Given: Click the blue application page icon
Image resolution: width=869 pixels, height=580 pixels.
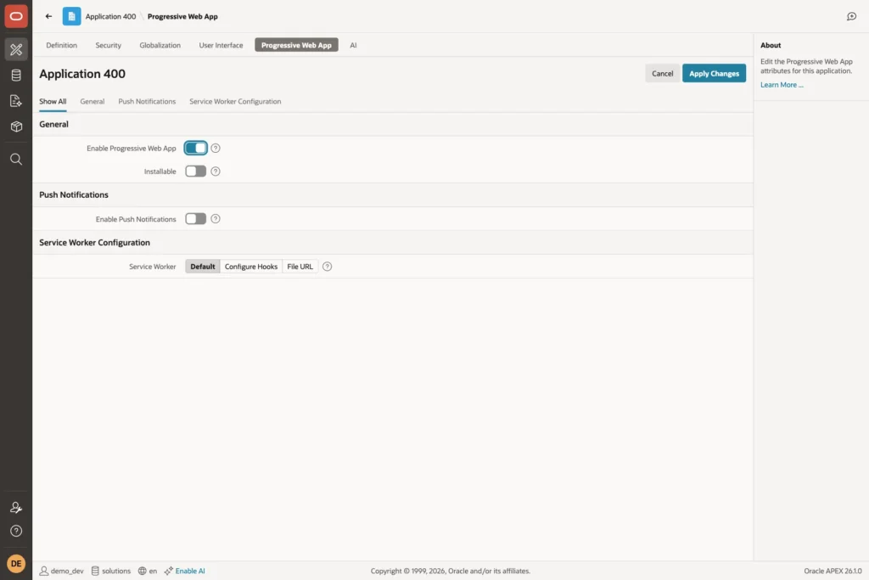Looking at the screenshot, I should (x=71, y=16).
